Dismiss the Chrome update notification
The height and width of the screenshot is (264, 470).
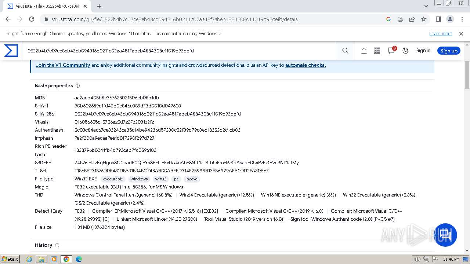[x=461, y=33]
